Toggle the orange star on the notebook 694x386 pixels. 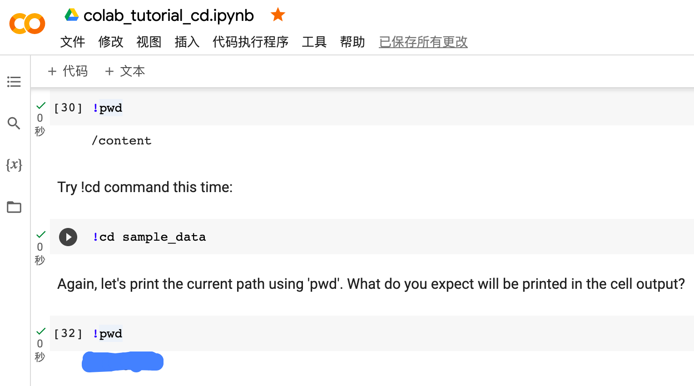pyautogui.click(x=278, y=15)
